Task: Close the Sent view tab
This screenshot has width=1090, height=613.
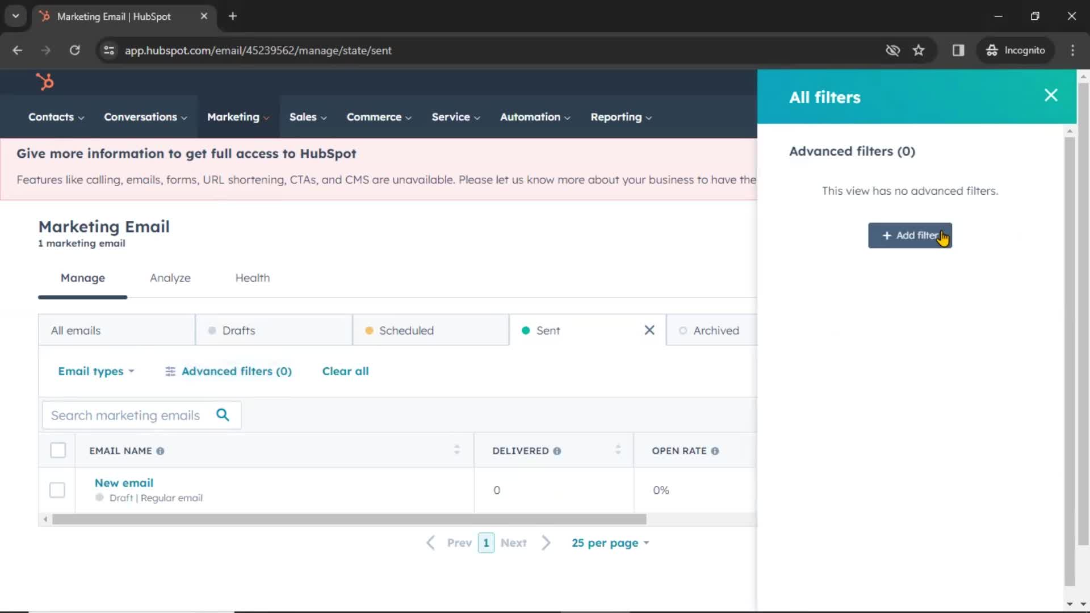Action: [x=649, y=330]
